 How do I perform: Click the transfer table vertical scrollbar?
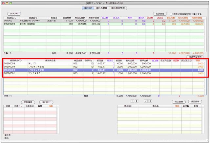pyautogui.click(x=203, y=120)
